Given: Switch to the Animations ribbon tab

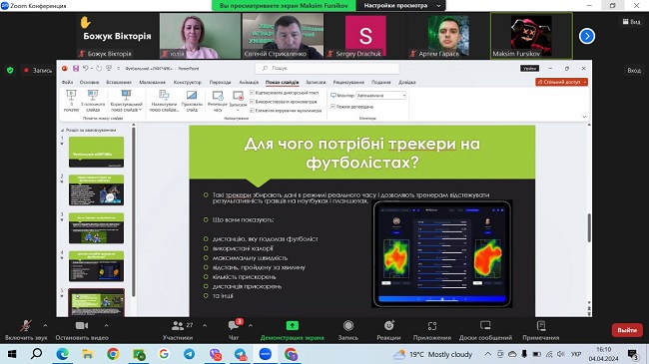Looking at the screenshot, I should [x=249, y=83].
